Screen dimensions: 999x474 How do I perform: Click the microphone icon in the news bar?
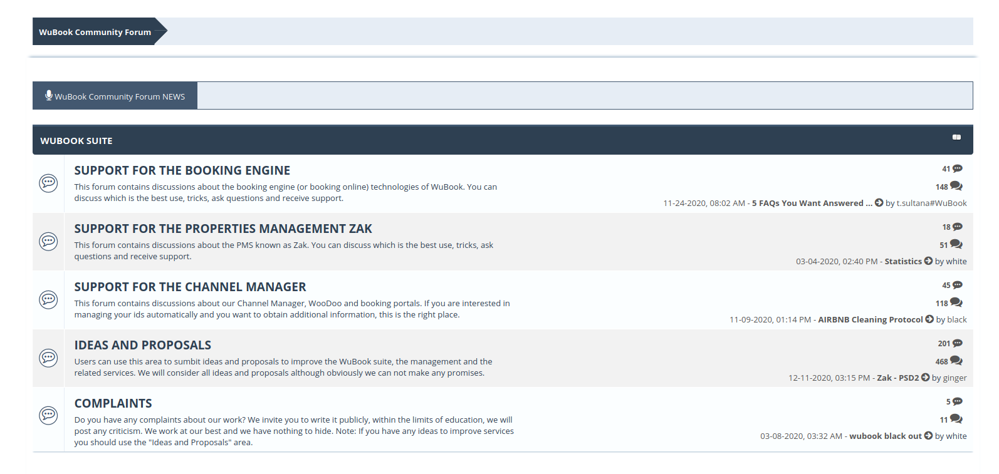coord(49,95)
